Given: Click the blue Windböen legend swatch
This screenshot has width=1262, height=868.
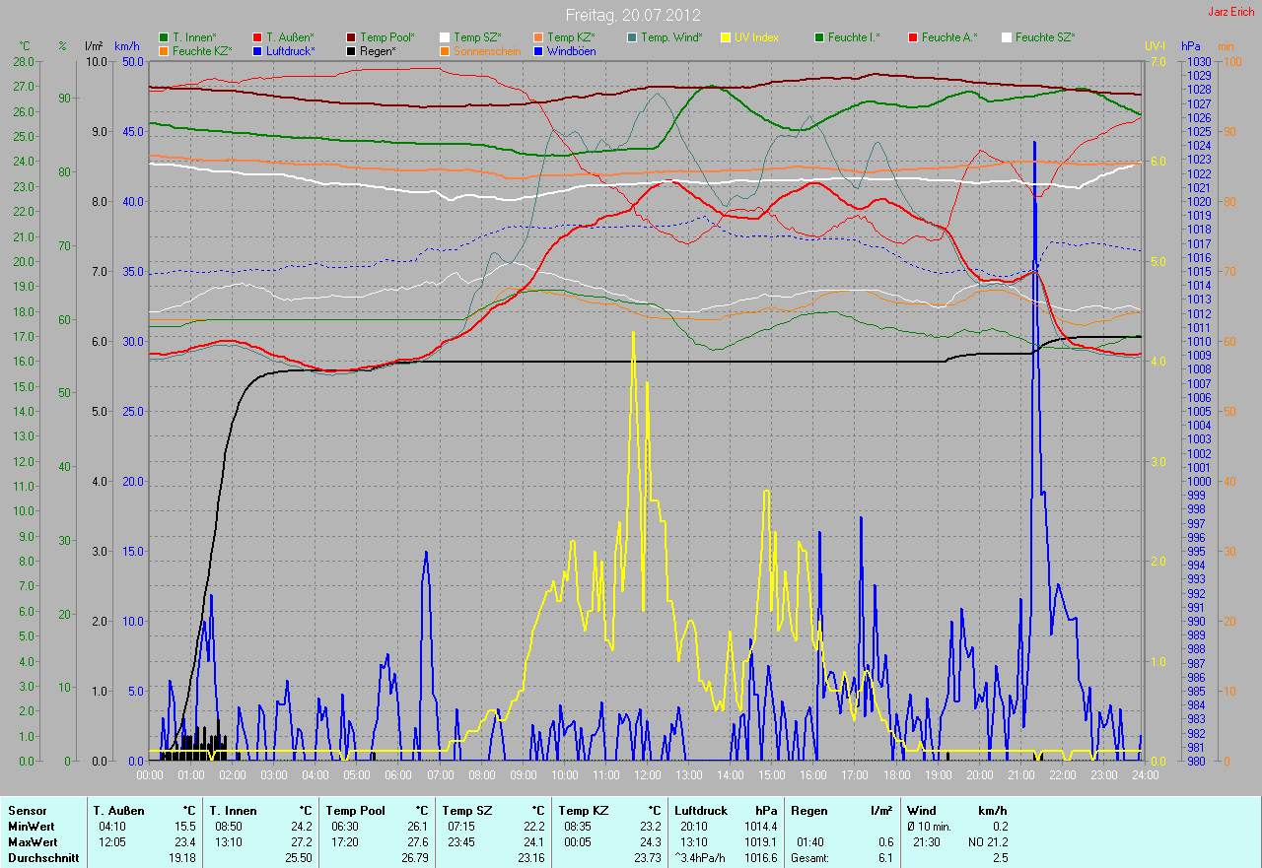Looking at the screenshot, I should coord(538,50).
